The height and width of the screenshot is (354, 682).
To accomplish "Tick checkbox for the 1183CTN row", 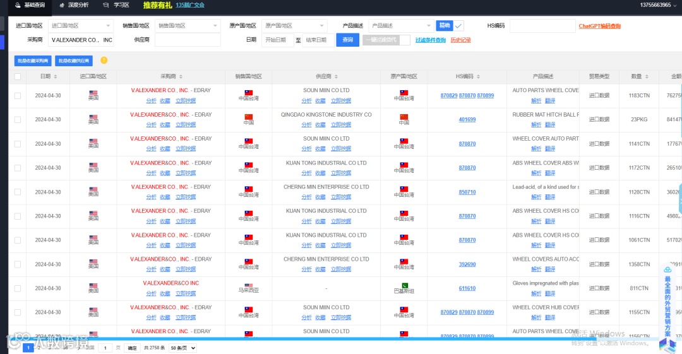I will (x=18, y=96).
